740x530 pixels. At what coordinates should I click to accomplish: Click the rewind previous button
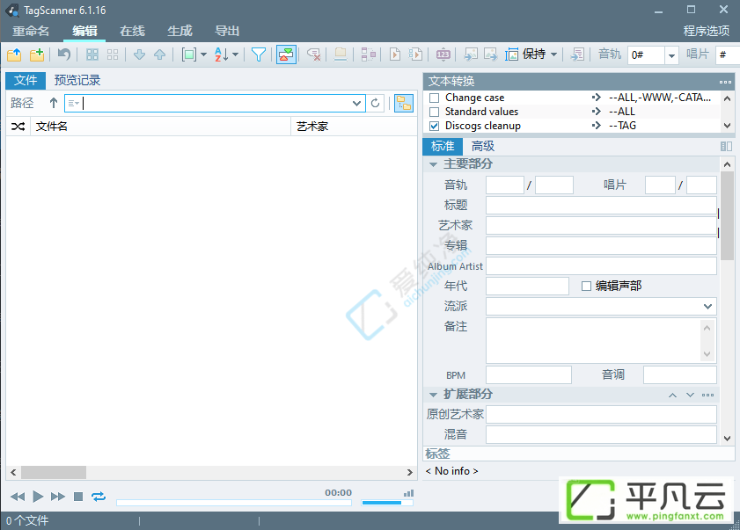tap(18, 497)
